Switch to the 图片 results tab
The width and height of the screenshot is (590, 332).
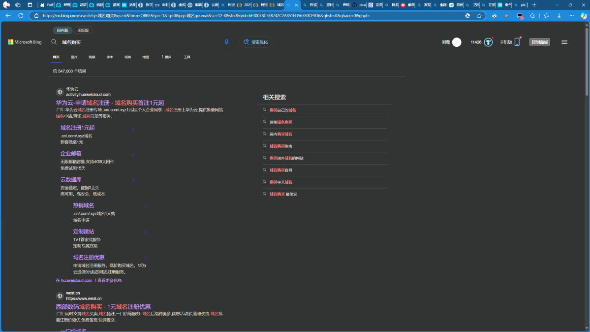pos(74,57)
